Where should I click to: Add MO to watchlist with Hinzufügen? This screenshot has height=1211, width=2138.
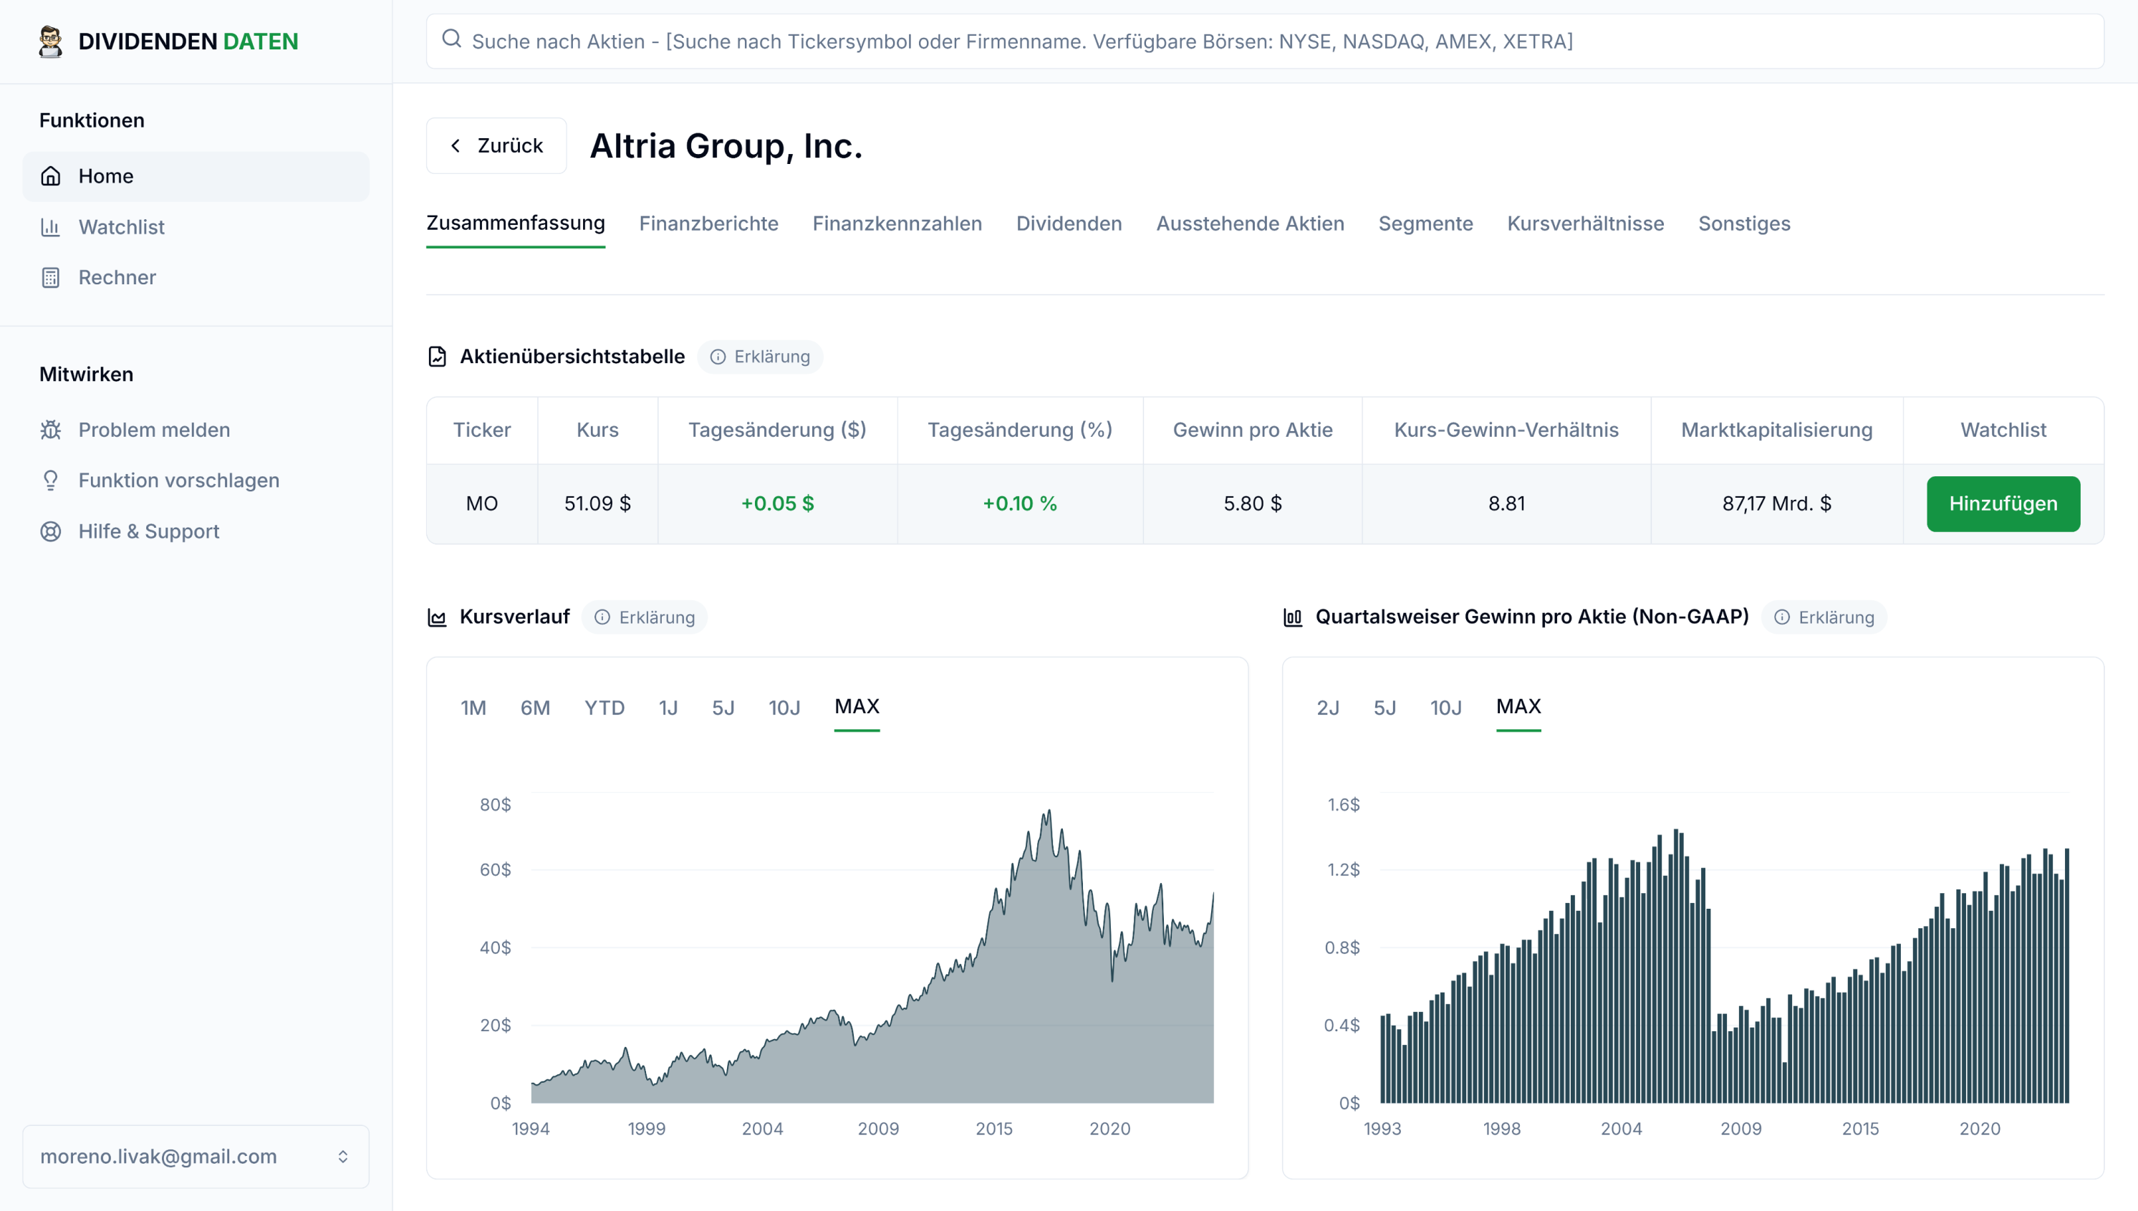coord(2003,504)
